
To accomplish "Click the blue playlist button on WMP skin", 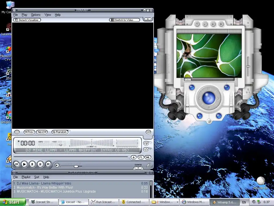I will click(219, 116).
